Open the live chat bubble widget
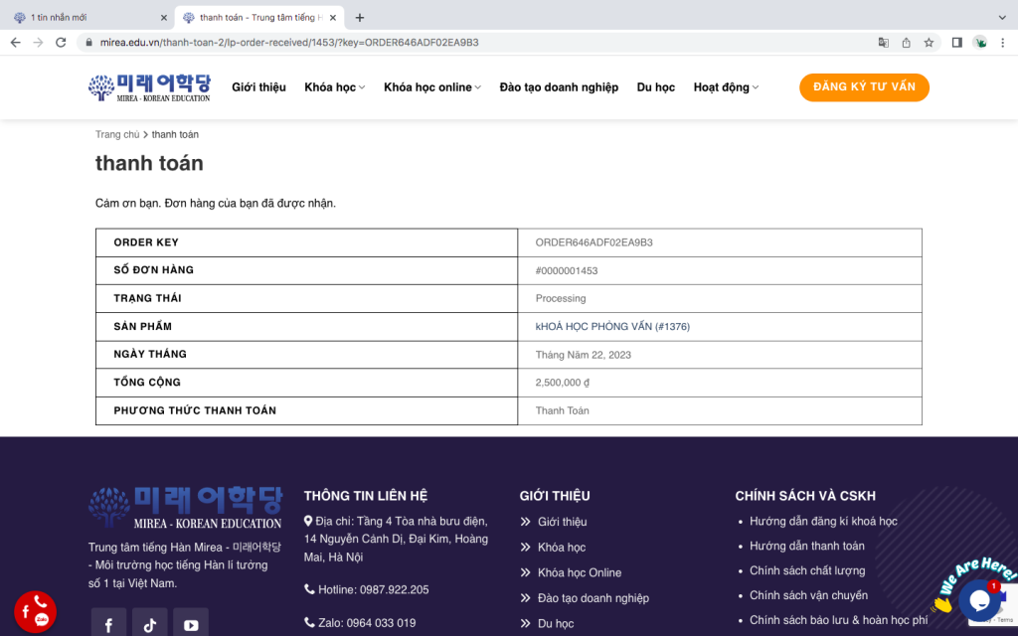 (x=978, y=600)
